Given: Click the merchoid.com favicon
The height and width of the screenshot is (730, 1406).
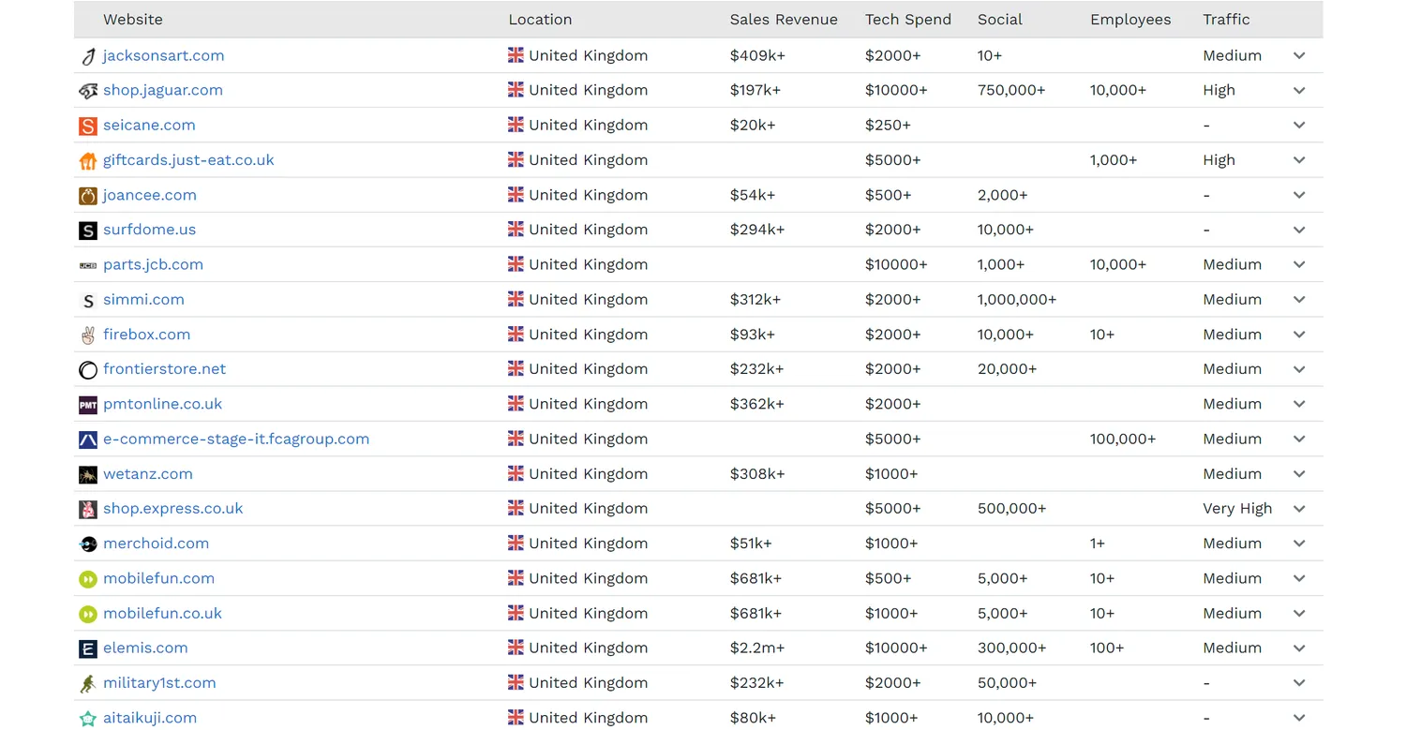Looking at the screenshot, I should click(x=88, y=544).
